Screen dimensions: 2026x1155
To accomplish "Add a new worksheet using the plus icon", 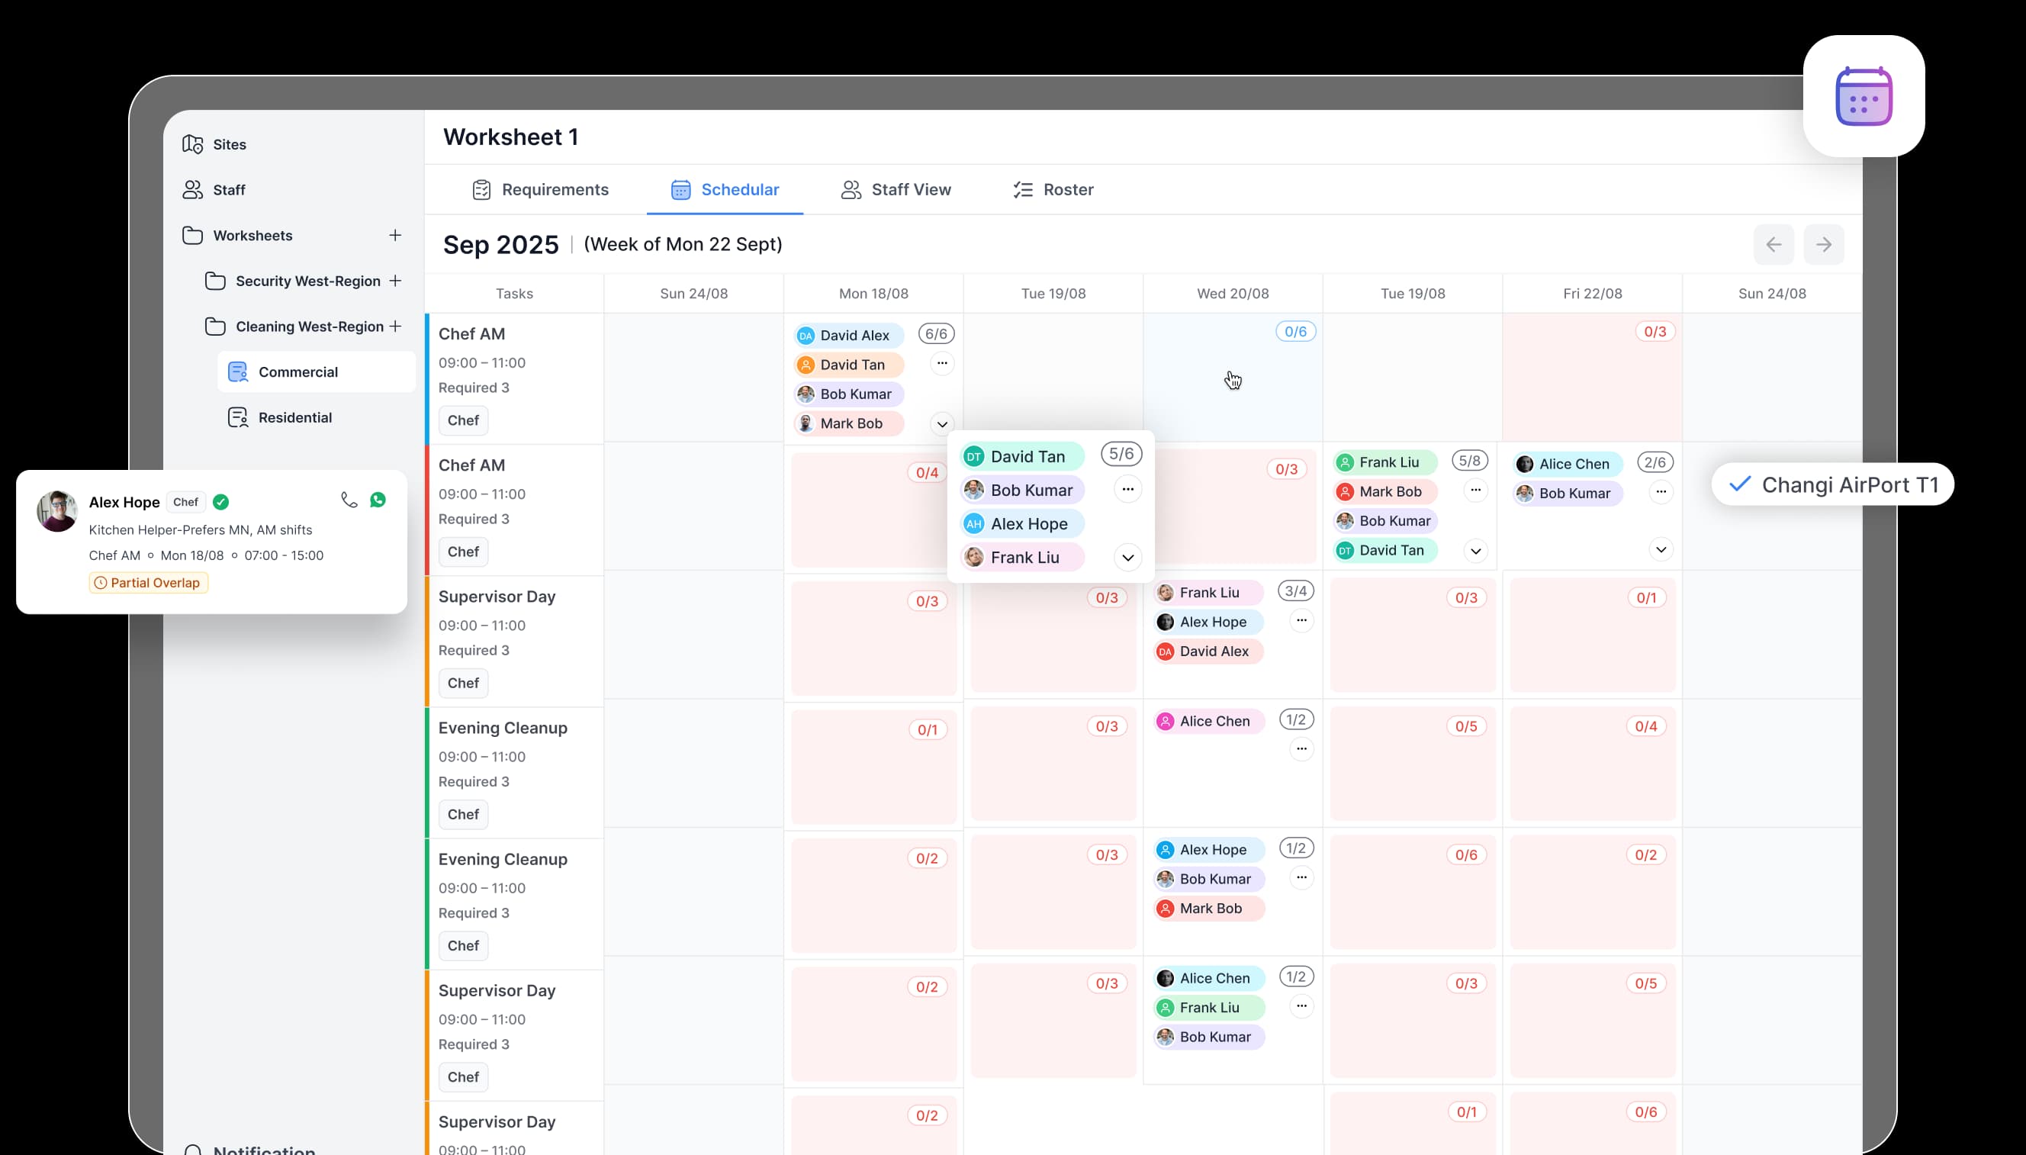I will [x=395, y=235].
